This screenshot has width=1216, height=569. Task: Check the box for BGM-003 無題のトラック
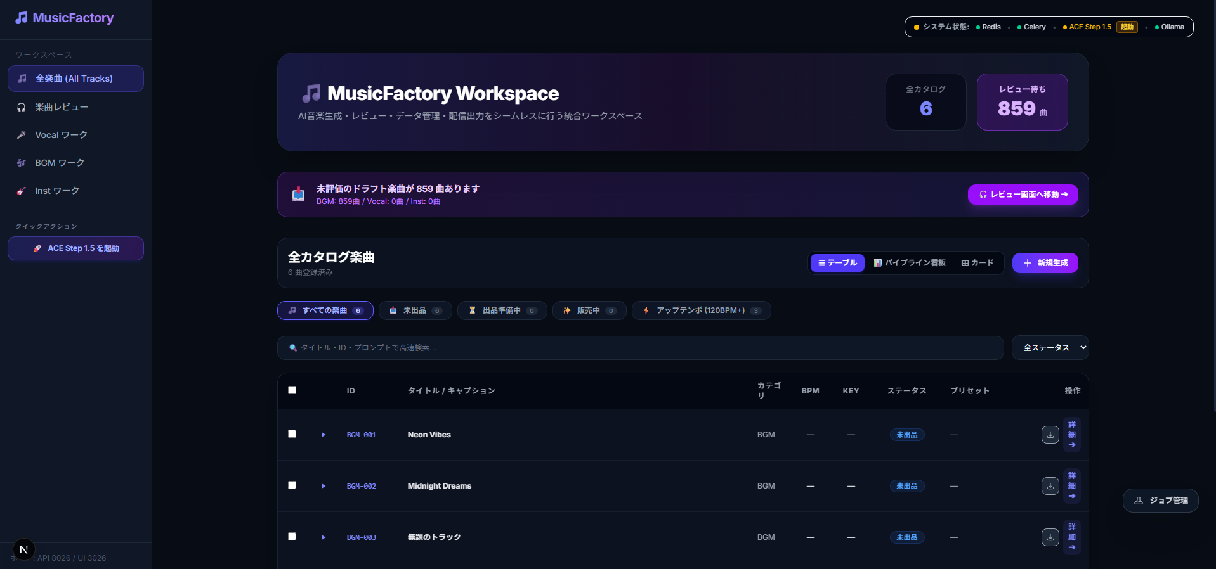coord(292,537)
